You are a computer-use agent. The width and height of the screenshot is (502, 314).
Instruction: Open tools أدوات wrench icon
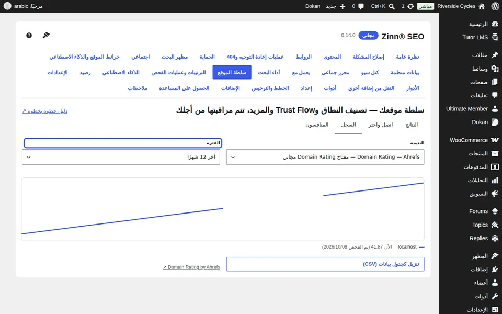495,296
